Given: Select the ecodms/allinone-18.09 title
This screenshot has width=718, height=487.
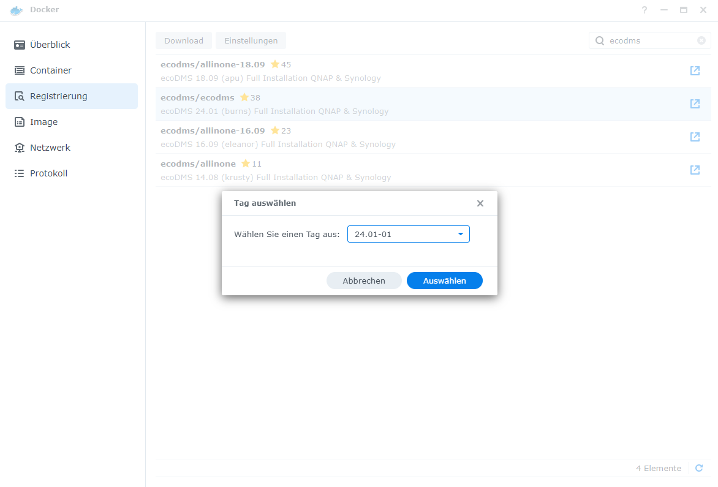Looking at the screenshot, I should click(x=213, y=64).
